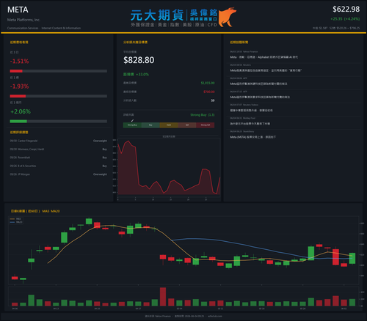Click the progress bar under -1.51%

[59, 71]
